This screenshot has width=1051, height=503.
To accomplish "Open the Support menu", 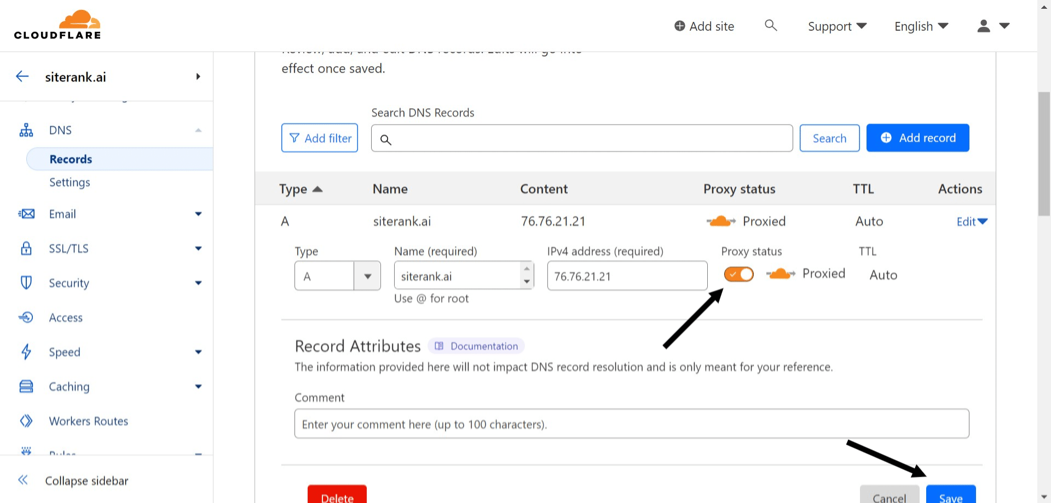I will [836, 26].
